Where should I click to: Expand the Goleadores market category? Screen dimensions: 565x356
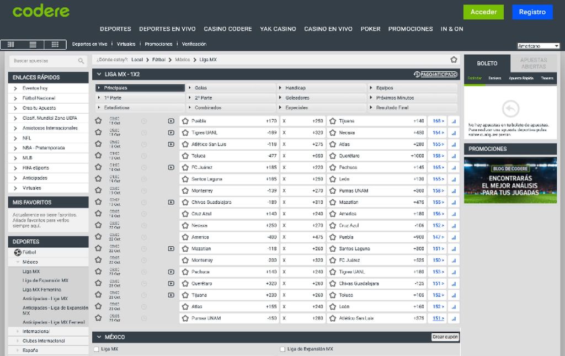click(x=322, y=98)
